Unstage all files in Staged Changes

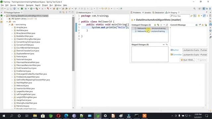[167, 45]
